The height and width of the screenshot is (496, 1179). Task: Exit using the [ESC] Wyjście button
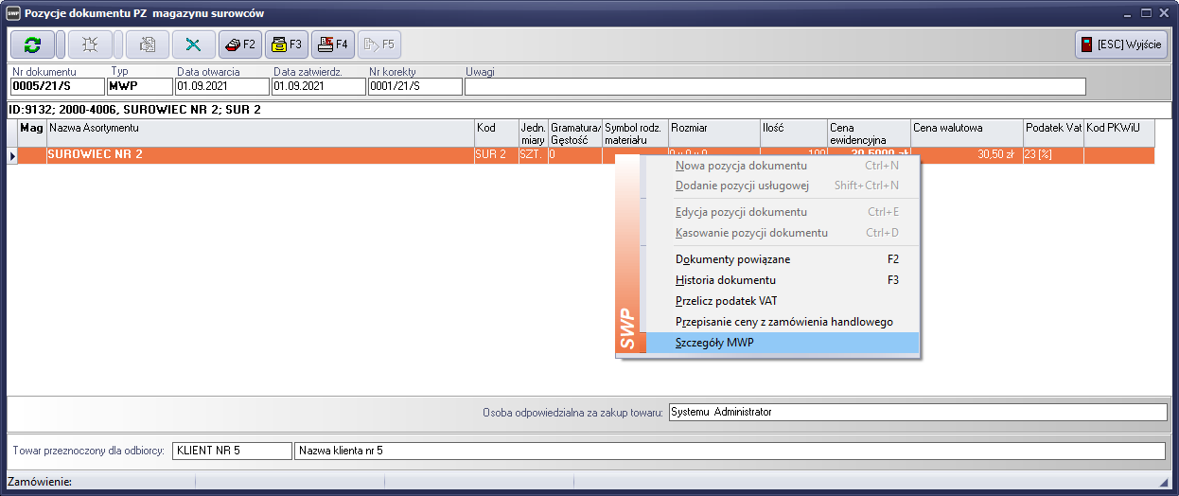point(1120,44)
